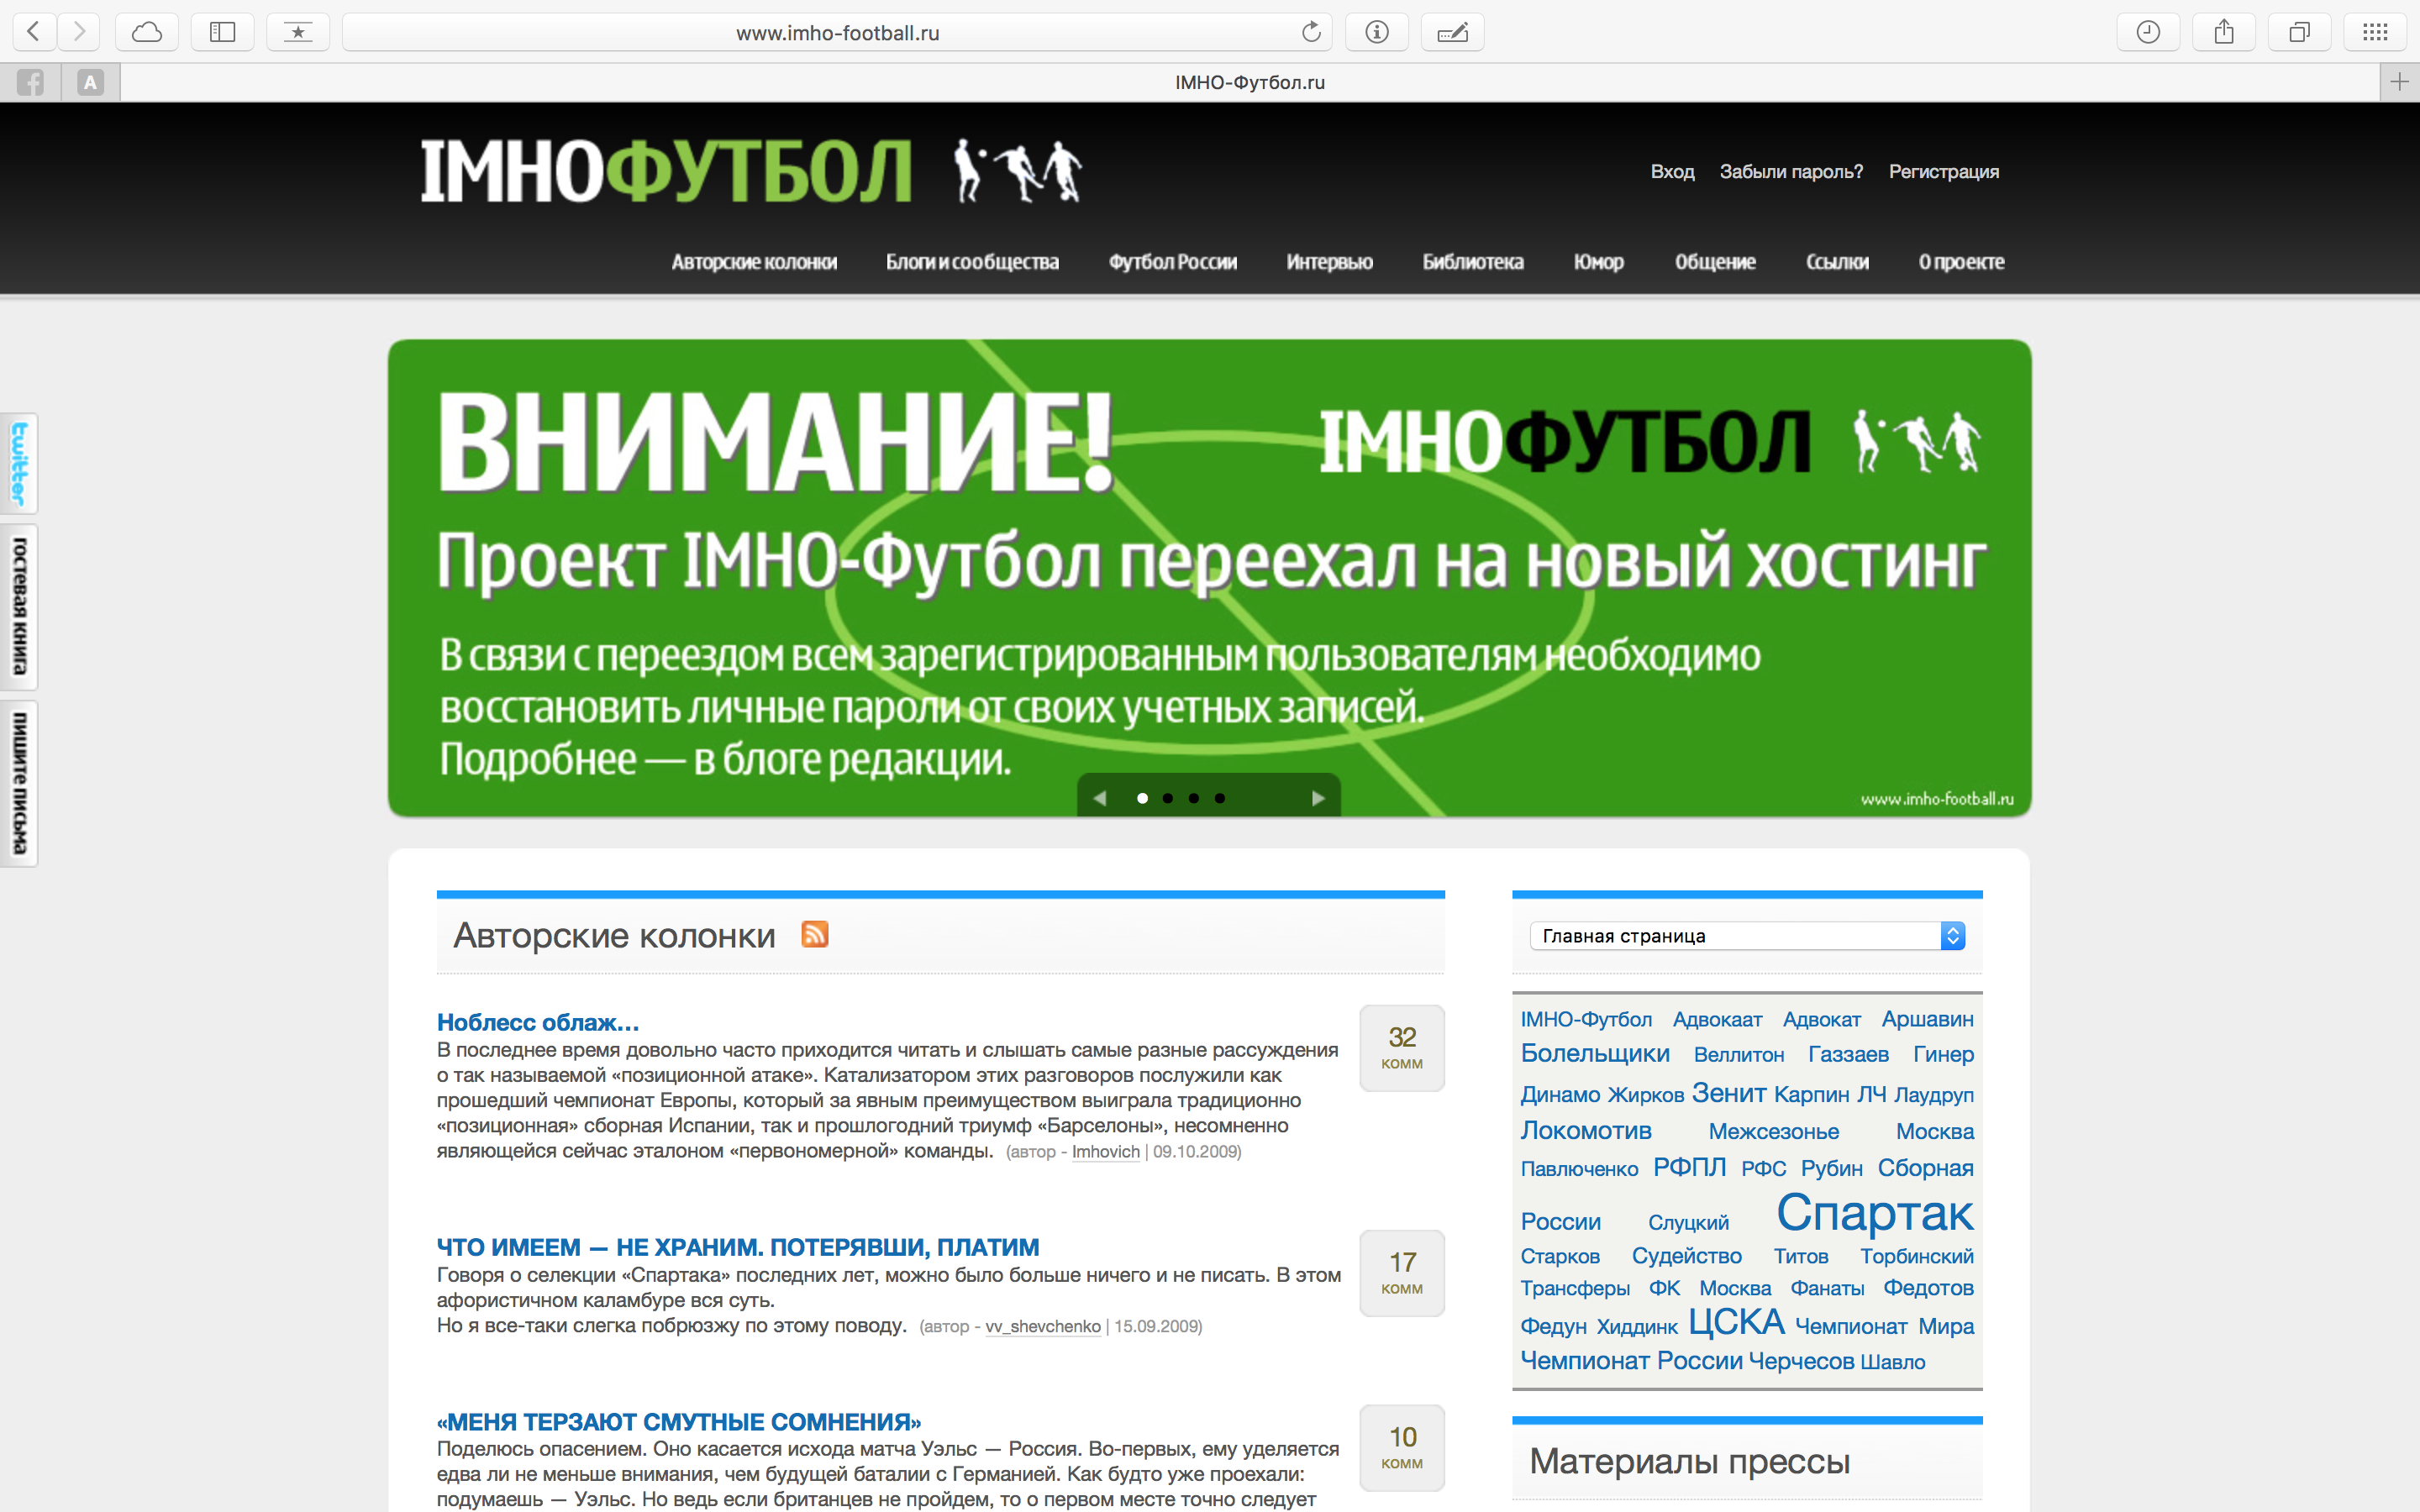Open the history clock icon

pos(2148,32)
